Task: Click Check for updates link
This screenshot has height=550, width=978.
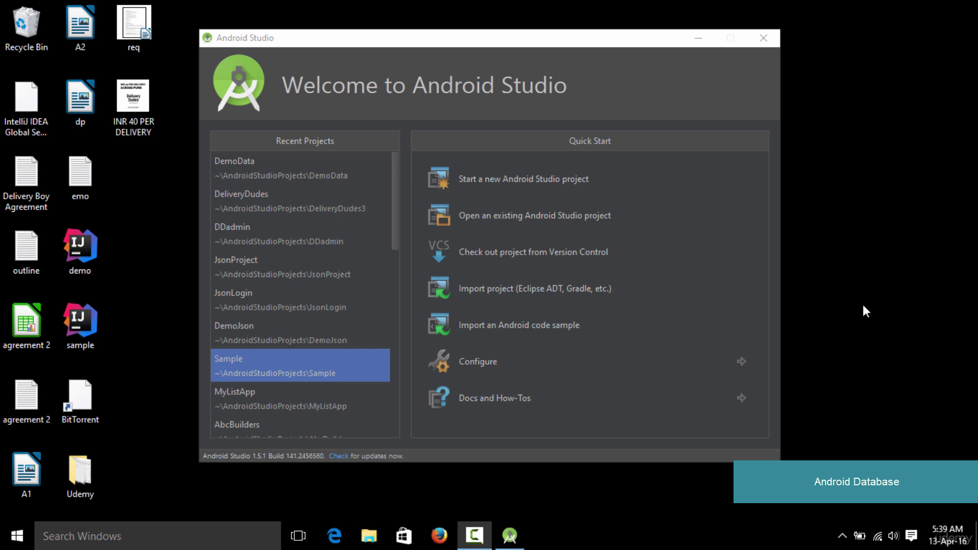Action: [338, 456]
